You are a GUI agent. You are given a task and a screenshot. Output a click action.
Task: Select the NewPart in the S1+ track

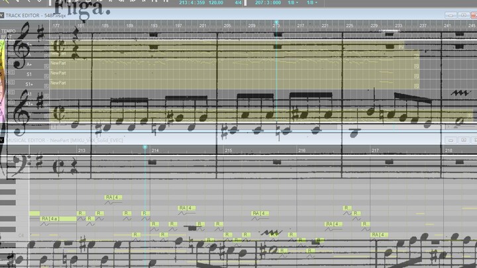click(x=58, y=83)
